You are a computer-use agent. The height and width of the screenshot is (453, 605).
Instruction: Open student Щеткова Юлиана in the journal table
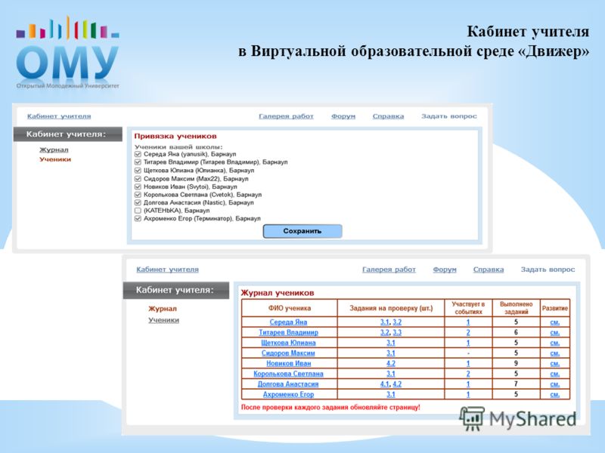point(288,343)
